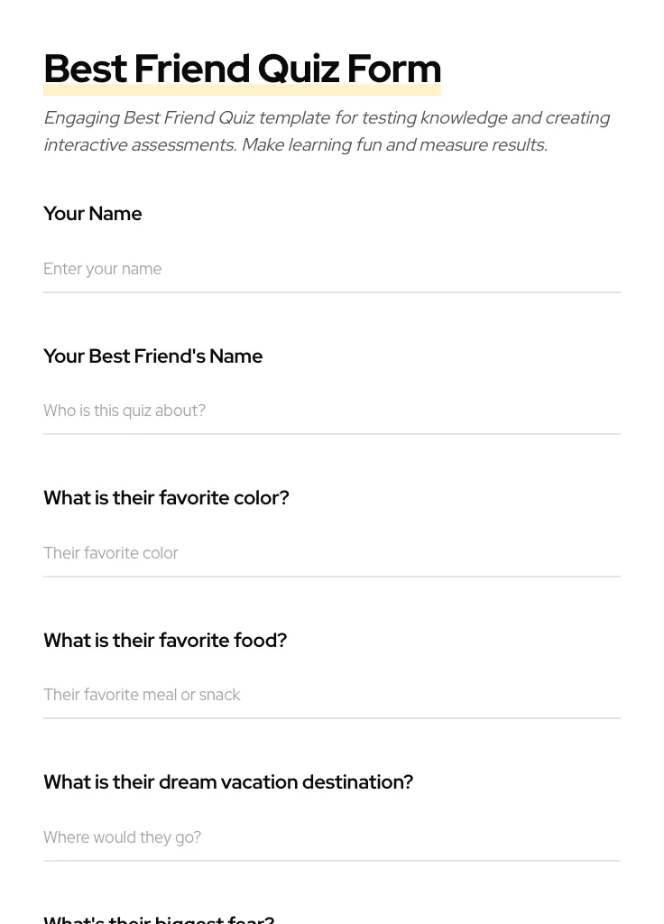Click the 'What is their favorite color?' label

[166, 498]
